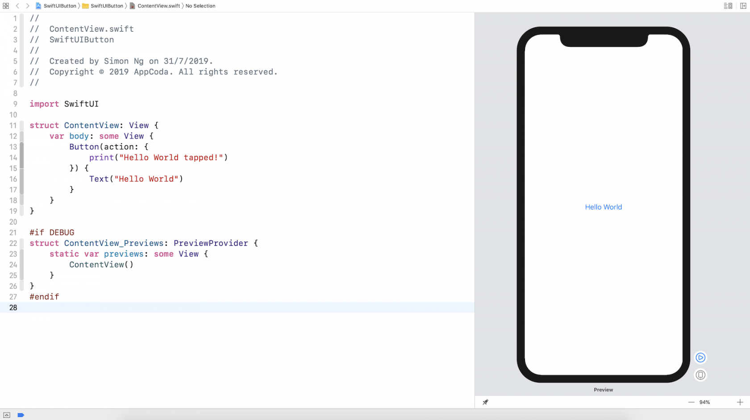
Task: Click the back navigation chevron
Action: 17,6
